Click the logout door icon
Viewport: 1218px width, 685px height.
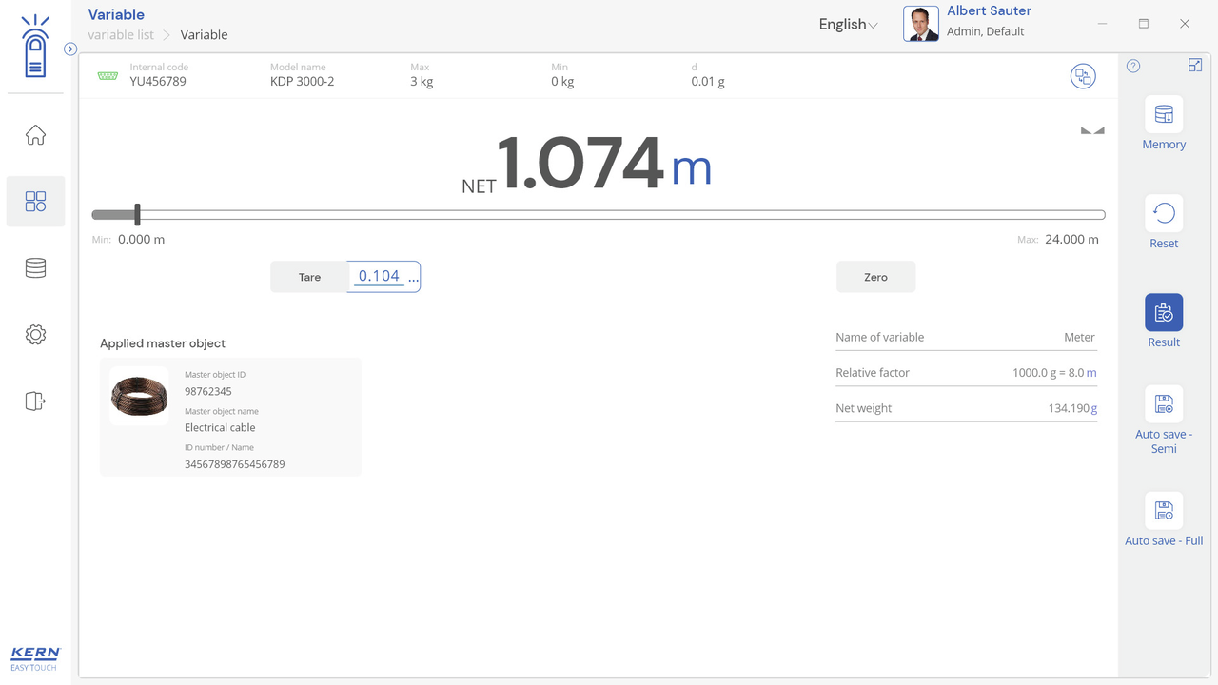click(x=35, y=401)
